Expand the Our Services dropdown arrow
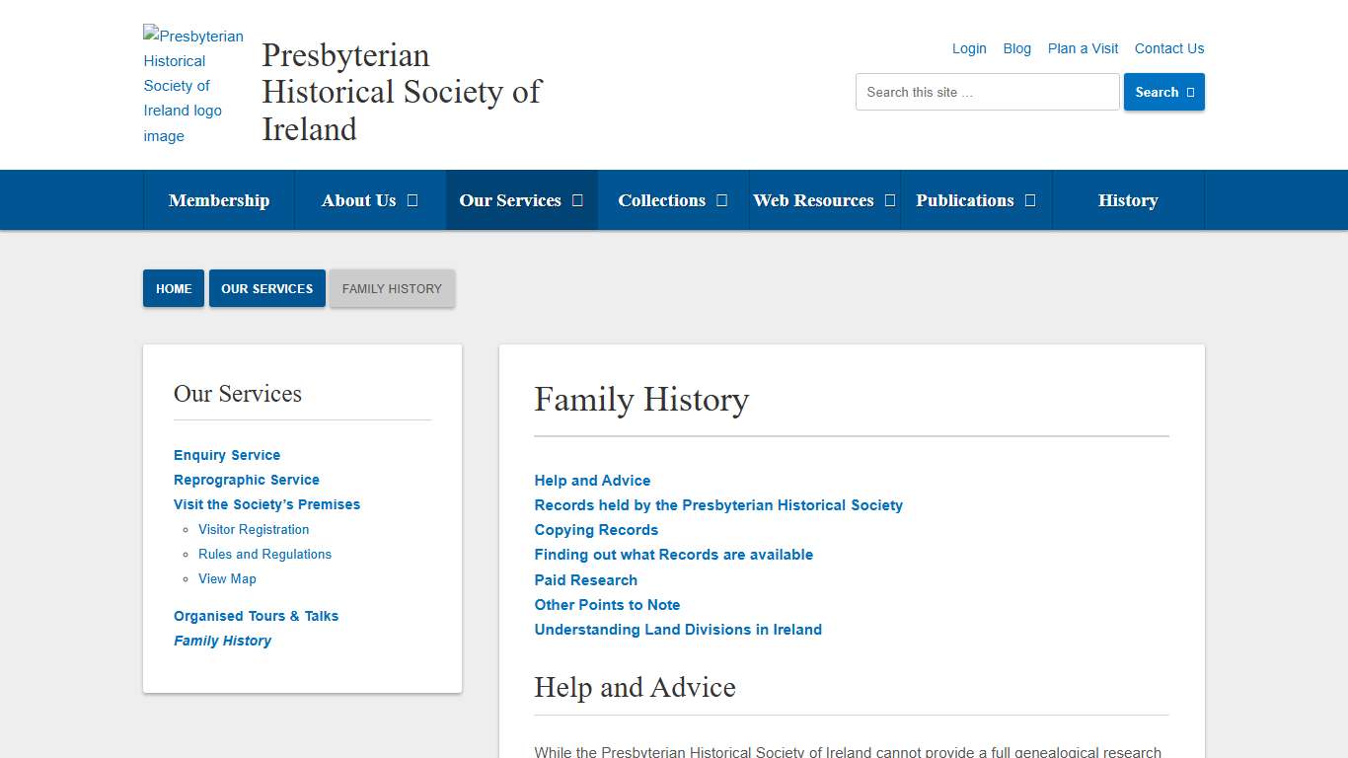The height and width of the screenshot is (758, 1348). click(577, 199)
